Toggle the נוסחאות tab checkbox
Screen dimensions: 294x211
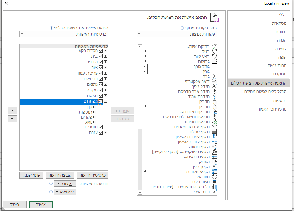coord(101,79)
